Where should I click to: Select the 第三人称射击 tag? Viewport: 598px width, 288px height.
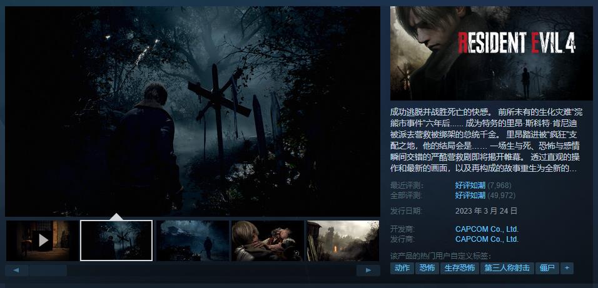[x=507, y=268]
